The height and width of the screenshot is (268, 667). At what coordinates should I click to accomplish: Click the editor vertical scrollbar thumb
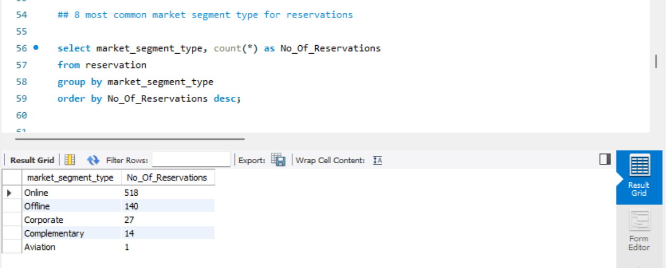click(x=656, y=61)
